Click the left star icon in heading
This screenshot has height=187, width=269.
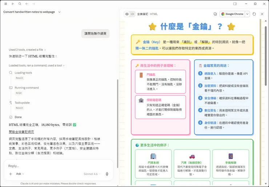click(x=153, y=27)
